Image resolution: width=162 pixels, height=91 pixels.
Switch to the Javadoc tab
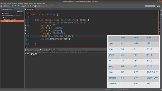(x=36, y=50)
